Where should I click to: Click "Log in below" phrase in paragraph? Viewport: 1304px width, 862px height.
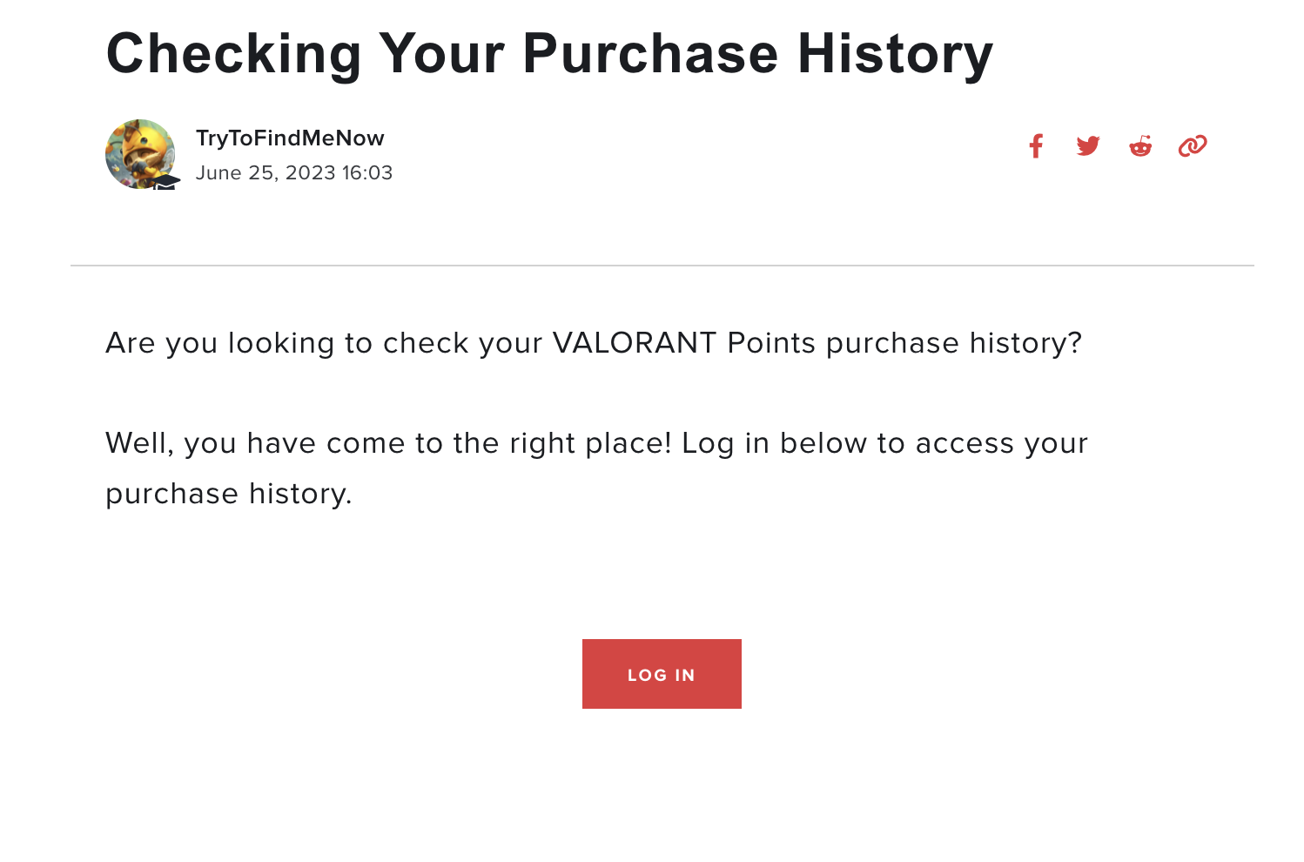coord(776,443)
